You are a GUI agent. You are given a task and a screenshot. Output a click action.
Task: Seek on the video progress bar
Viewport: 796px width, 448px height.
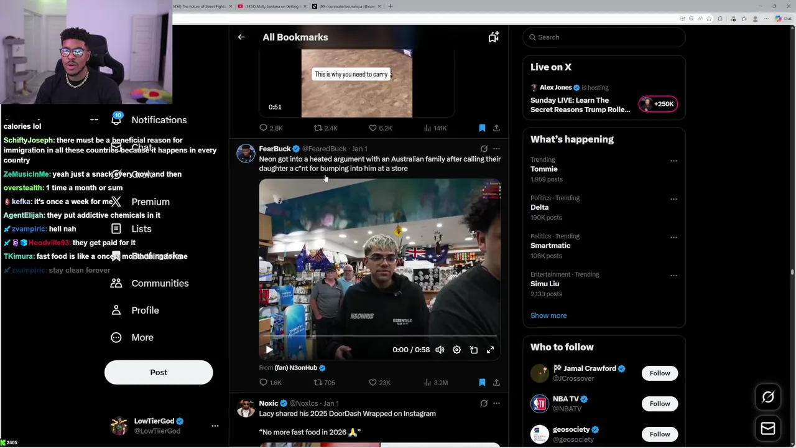[379, 337]
